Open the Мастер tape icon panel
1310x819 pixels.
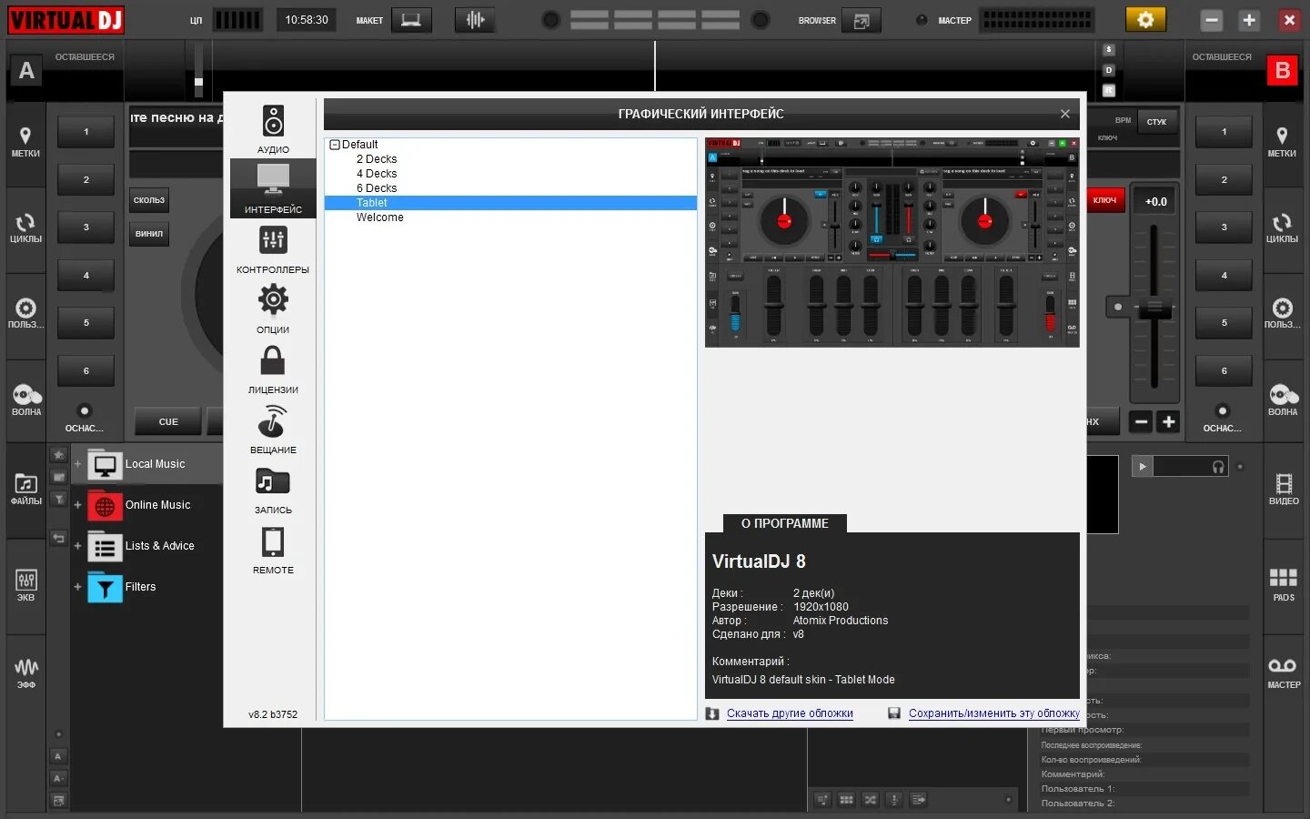click(1284, 673)
